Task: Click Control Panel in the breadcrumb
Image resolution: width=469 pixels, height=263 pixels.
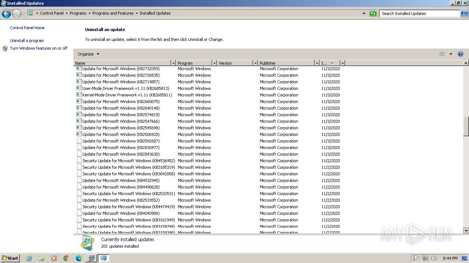Action: click(52, 13)
